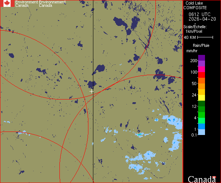Viewport: 221px width, 183px height.
Task: Click the 0612 UTC timestamp
Action: click(x=199, y=14)
